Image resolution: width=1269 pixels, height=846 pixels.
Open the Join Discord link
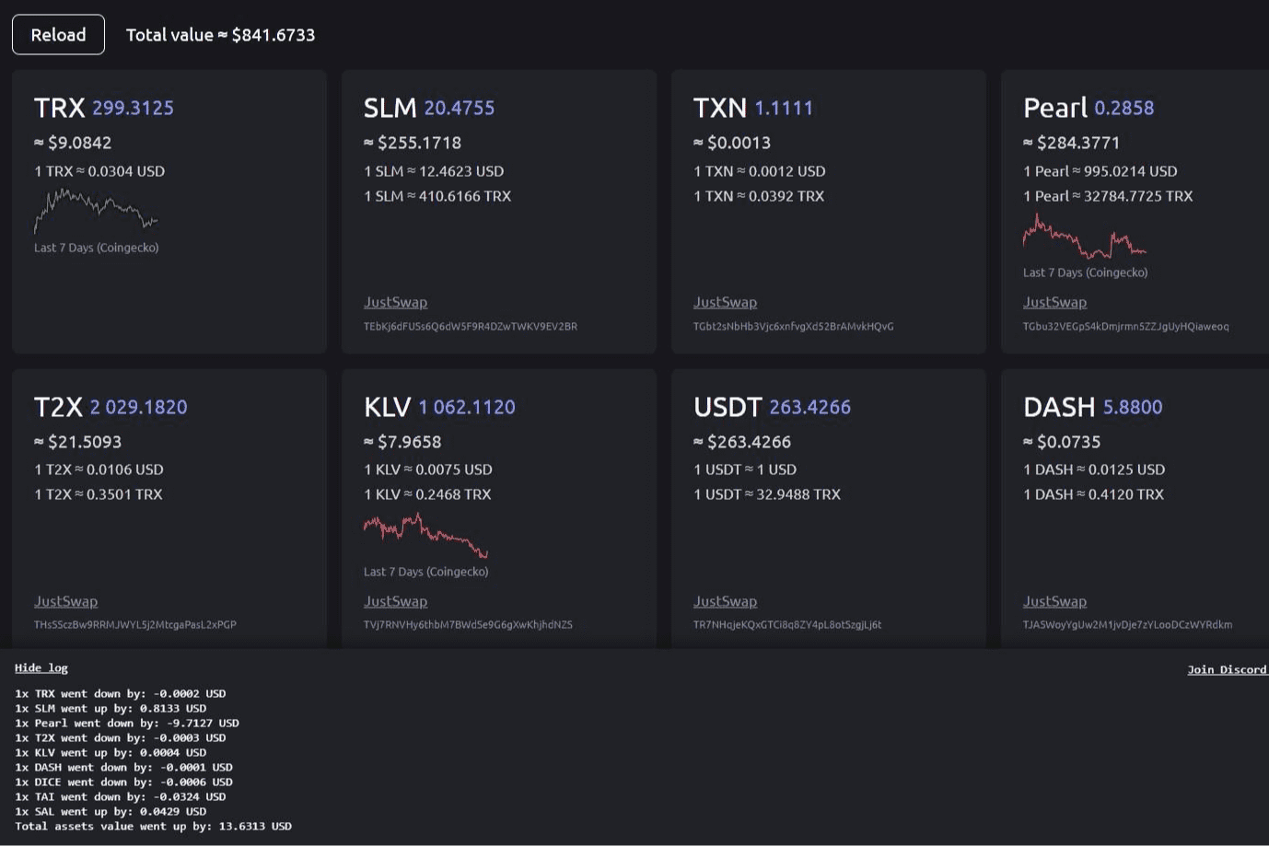(1228, 669)
